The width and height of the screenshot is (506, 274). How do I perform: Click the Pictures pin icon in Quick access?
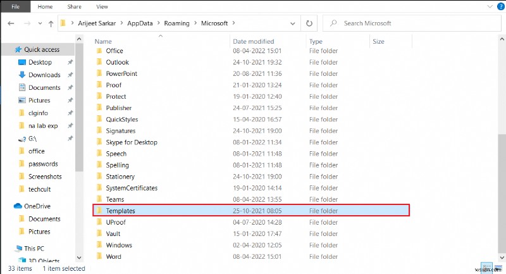coord(70,101)
